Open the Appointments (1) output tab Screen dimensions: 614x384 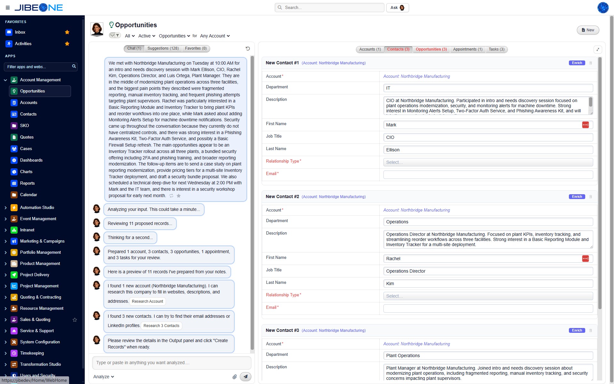[468, 49]
